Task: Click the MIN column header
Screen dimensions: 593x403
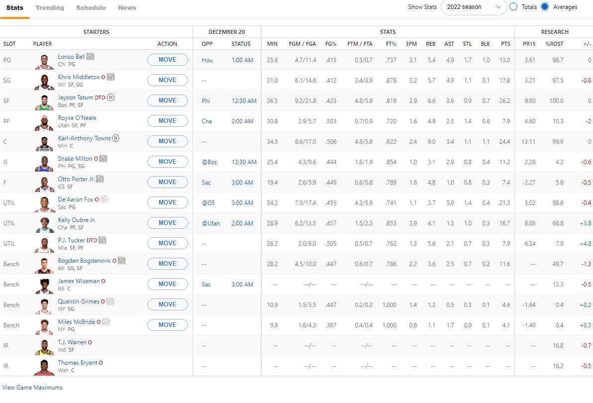Action: [x=272, y=44]
